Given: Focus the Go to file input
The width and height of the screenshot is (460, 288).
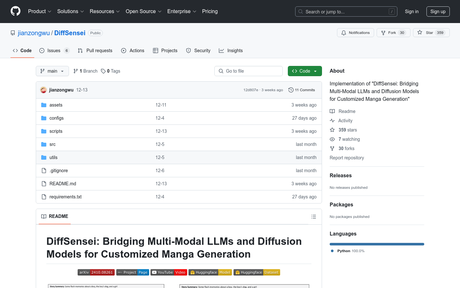Looking at the screenshot, I should click(249, 71).
